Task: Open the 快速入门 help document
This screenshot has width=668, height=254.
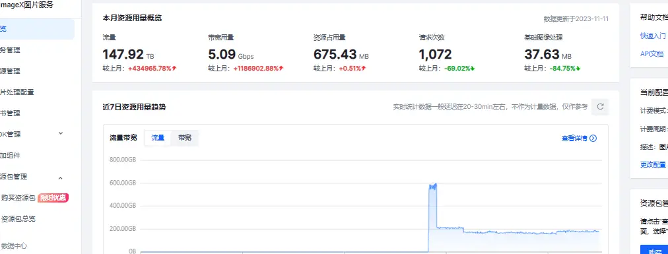Action: tap(653, 36)
